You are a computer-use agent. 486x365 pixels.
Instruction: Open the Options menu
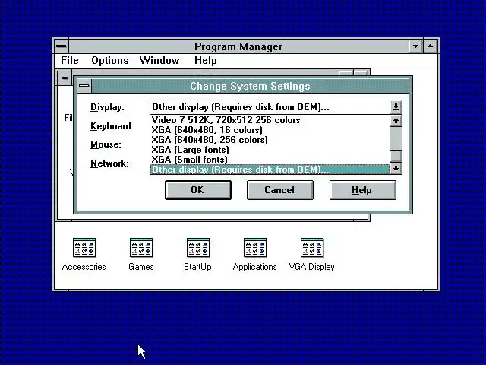click(109, 60)
